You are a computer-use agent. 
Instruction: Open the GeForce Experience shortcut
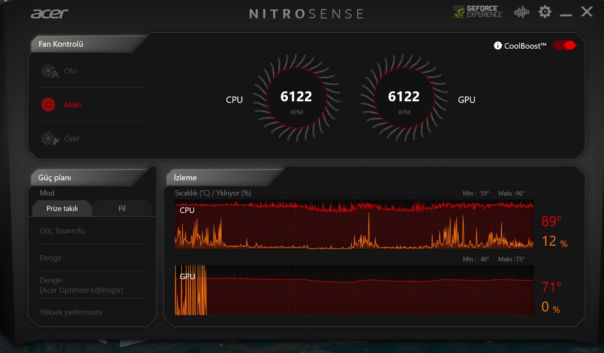point(478,12)
